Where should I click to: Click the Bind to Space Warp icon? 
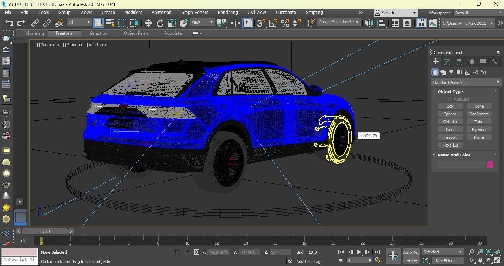[x=59, y=23]
